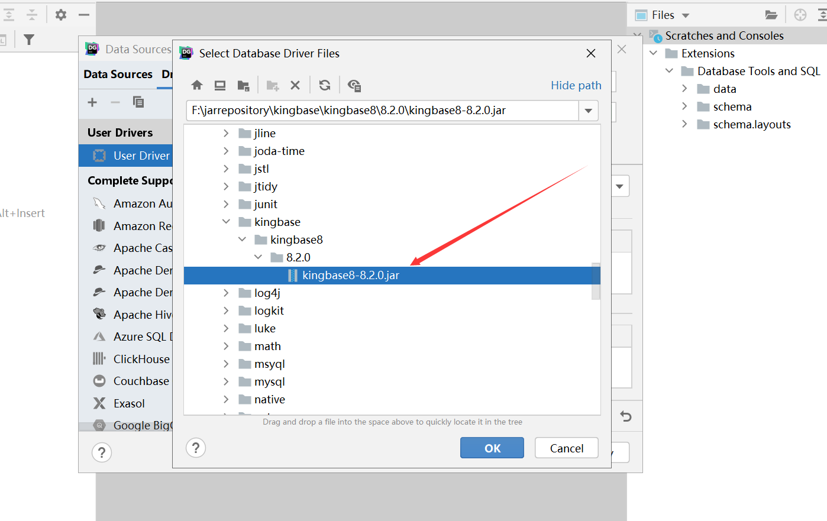Select the native folder
Image resolution: width=827 pixels, height=521 pixels.
click(269, 399)
